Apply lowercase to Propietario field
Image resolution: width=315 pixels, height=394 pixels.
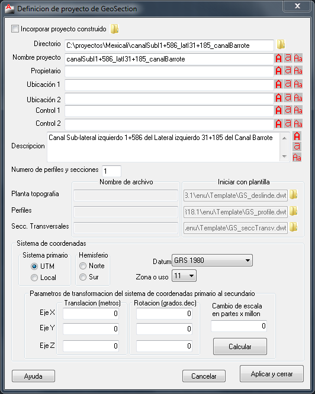[x=288, y=71]
